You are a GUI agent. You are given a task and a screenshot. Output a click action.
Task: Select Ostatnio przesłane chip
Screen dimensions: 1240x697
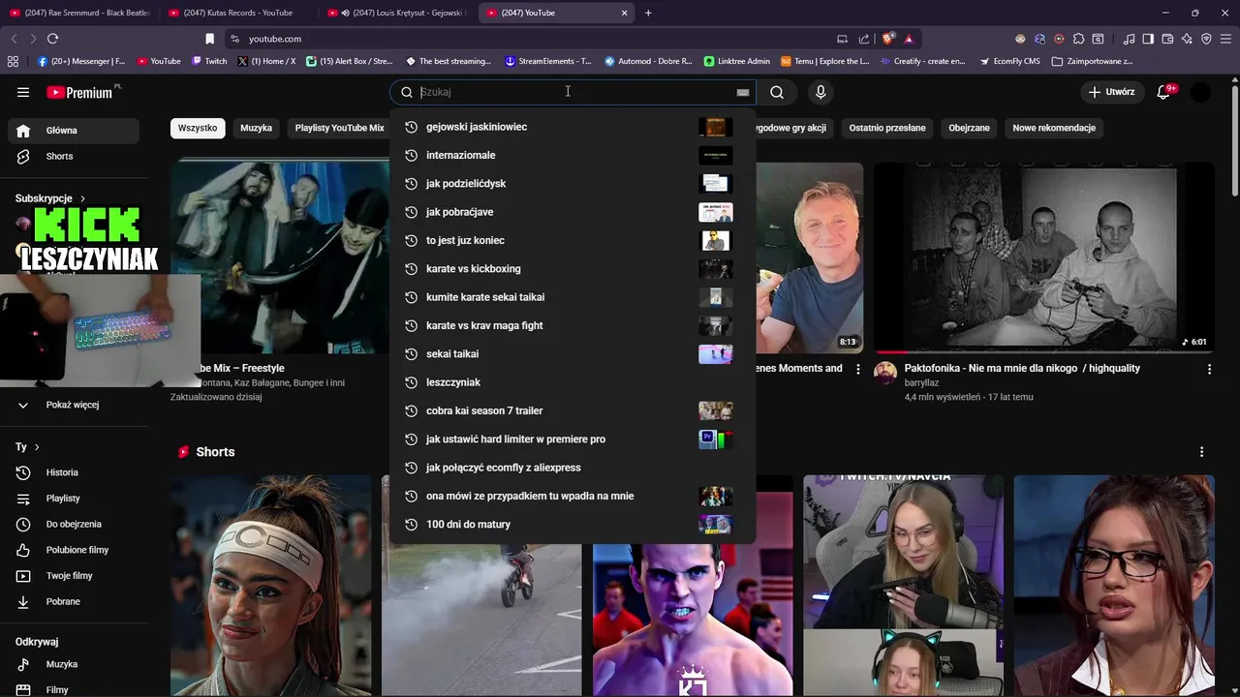click(887, 128)
